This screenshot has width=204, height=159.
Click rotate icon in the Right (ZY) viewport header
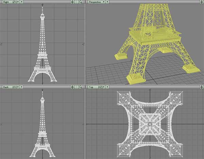click(x=76, y=2)
